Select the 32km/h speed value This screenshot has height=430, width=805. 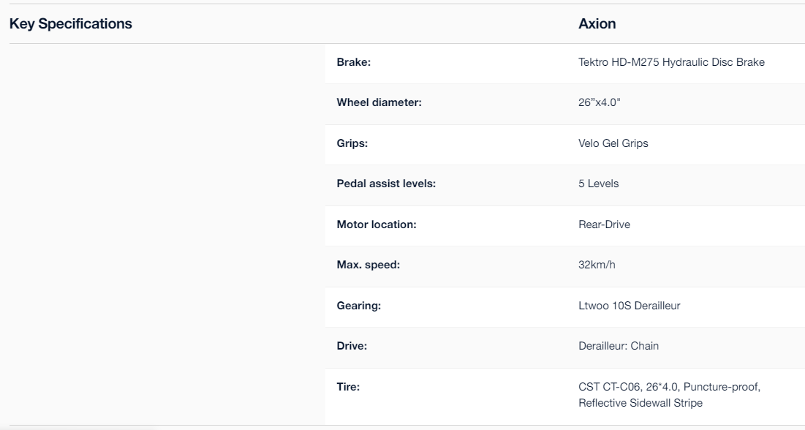point(597,265)
